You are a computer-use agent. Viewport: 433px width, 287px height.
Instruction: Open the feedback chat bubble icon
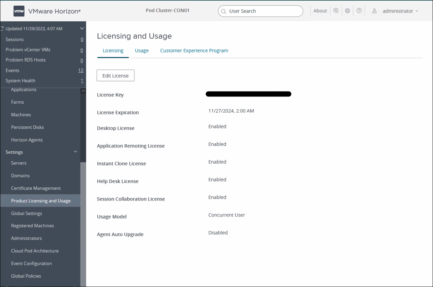point(336,10)
